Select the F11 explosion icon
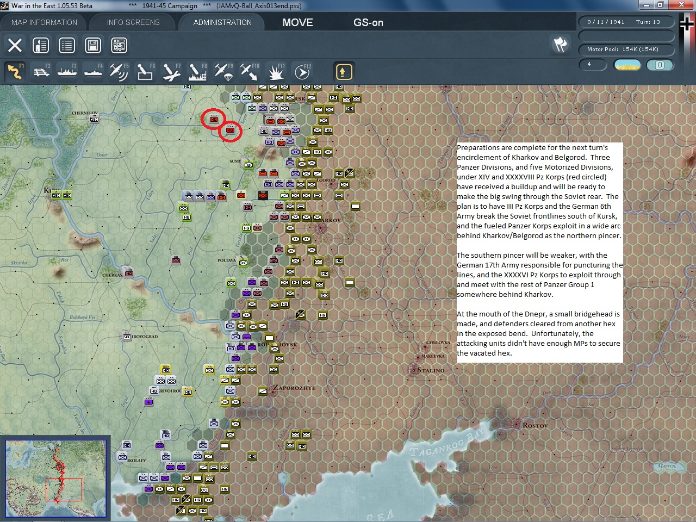This screenshot has height=522, width=696. (276, 72)
